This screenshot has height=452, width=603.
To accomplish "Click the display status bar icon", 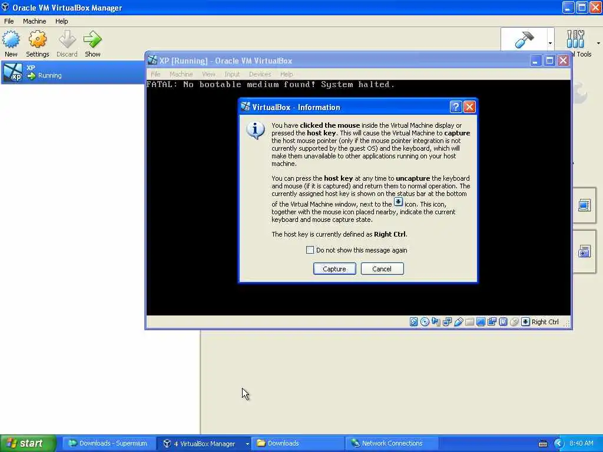I will 481,322.
